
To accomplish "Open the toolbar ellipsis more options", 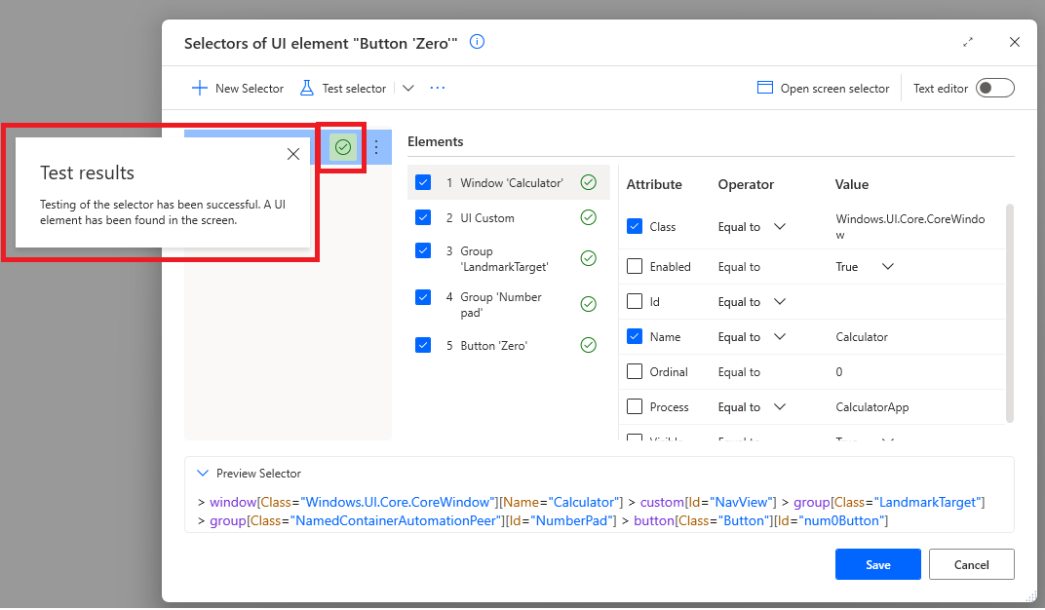I will tap(437, 88).
